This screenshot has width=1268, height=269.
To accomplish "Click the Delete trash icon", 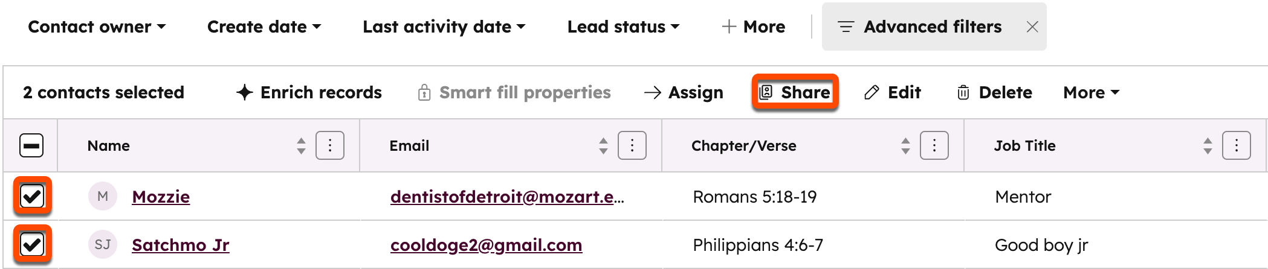I will click(963, 92).
